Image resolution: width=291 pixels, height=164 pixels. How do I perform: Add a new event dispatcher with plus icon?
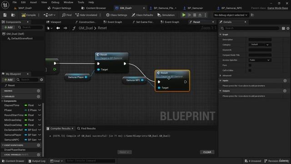[x=38, y=145]
